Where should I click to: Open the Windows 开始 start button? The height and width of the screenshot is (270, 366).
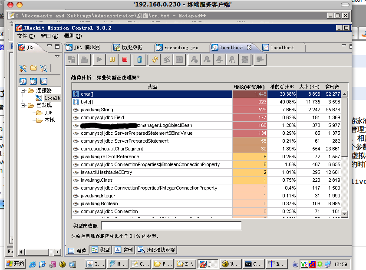(15, 263)
